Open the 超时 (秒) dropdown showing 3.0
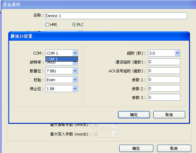Viewport: 196px width, 153px height. click(x=177, y=53)
